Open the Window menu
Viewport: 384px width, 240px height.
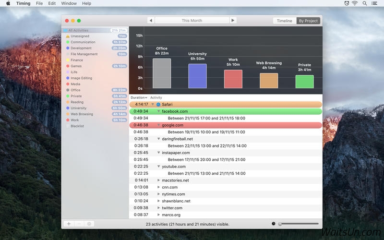click(69, 3)
